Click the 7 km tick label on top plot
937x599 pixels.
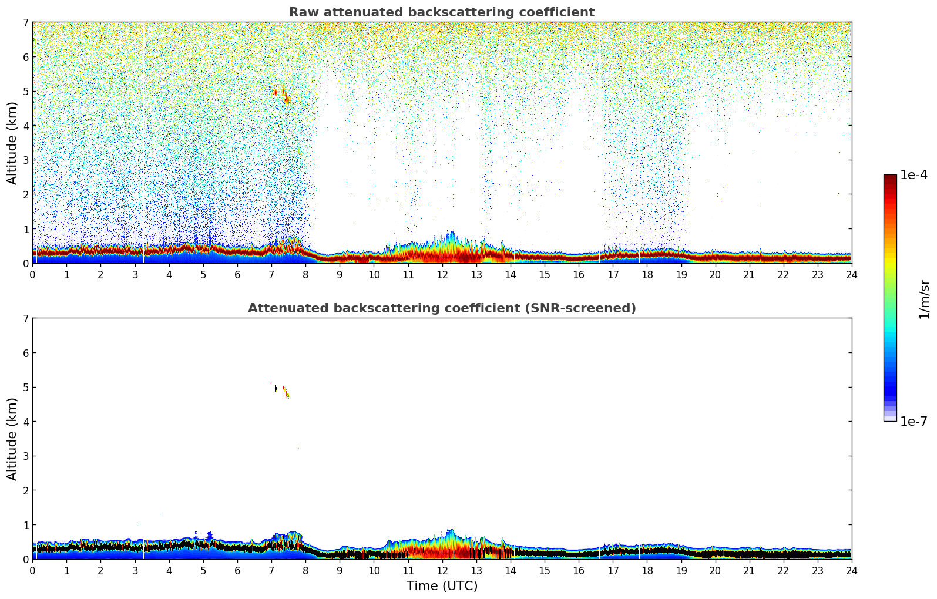25,23
